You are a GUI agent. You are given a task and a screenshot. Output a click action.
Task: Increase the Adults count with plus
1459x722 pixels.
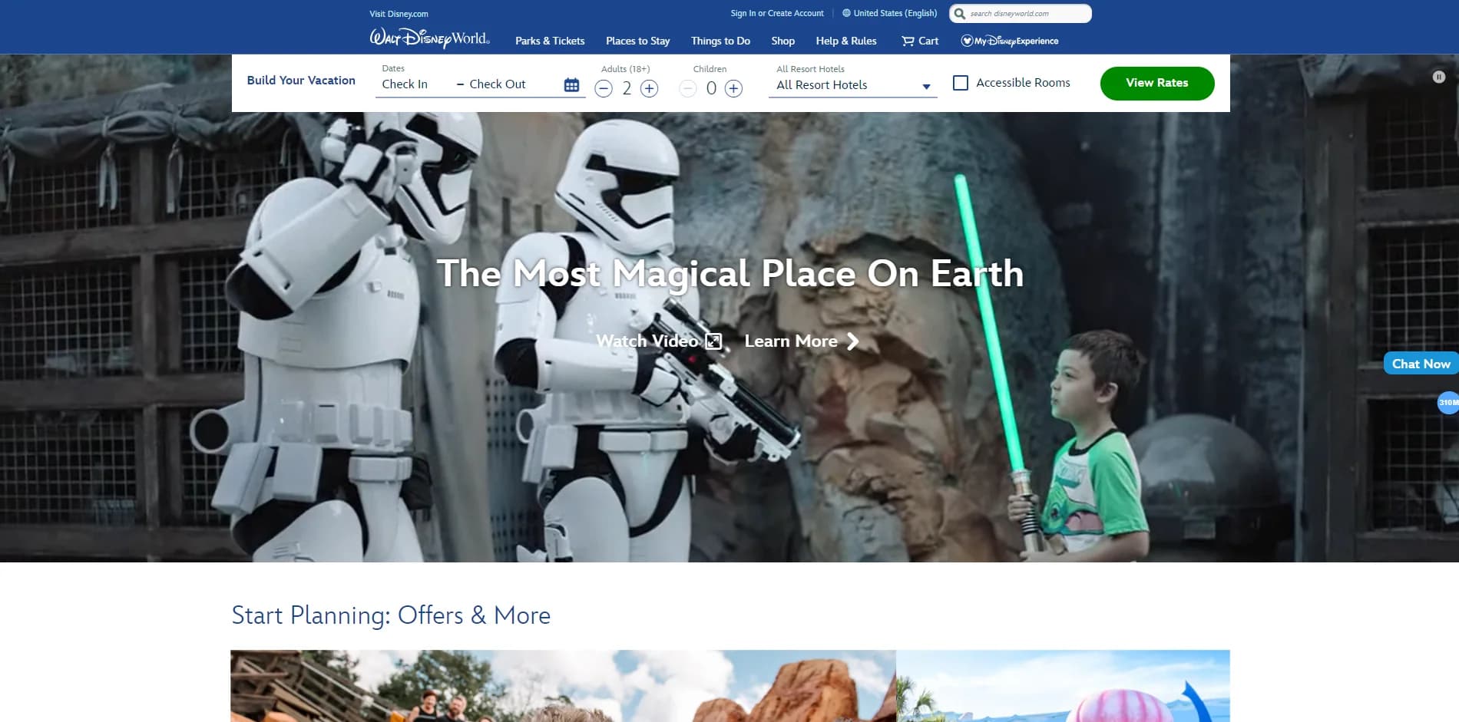(649, 88)
